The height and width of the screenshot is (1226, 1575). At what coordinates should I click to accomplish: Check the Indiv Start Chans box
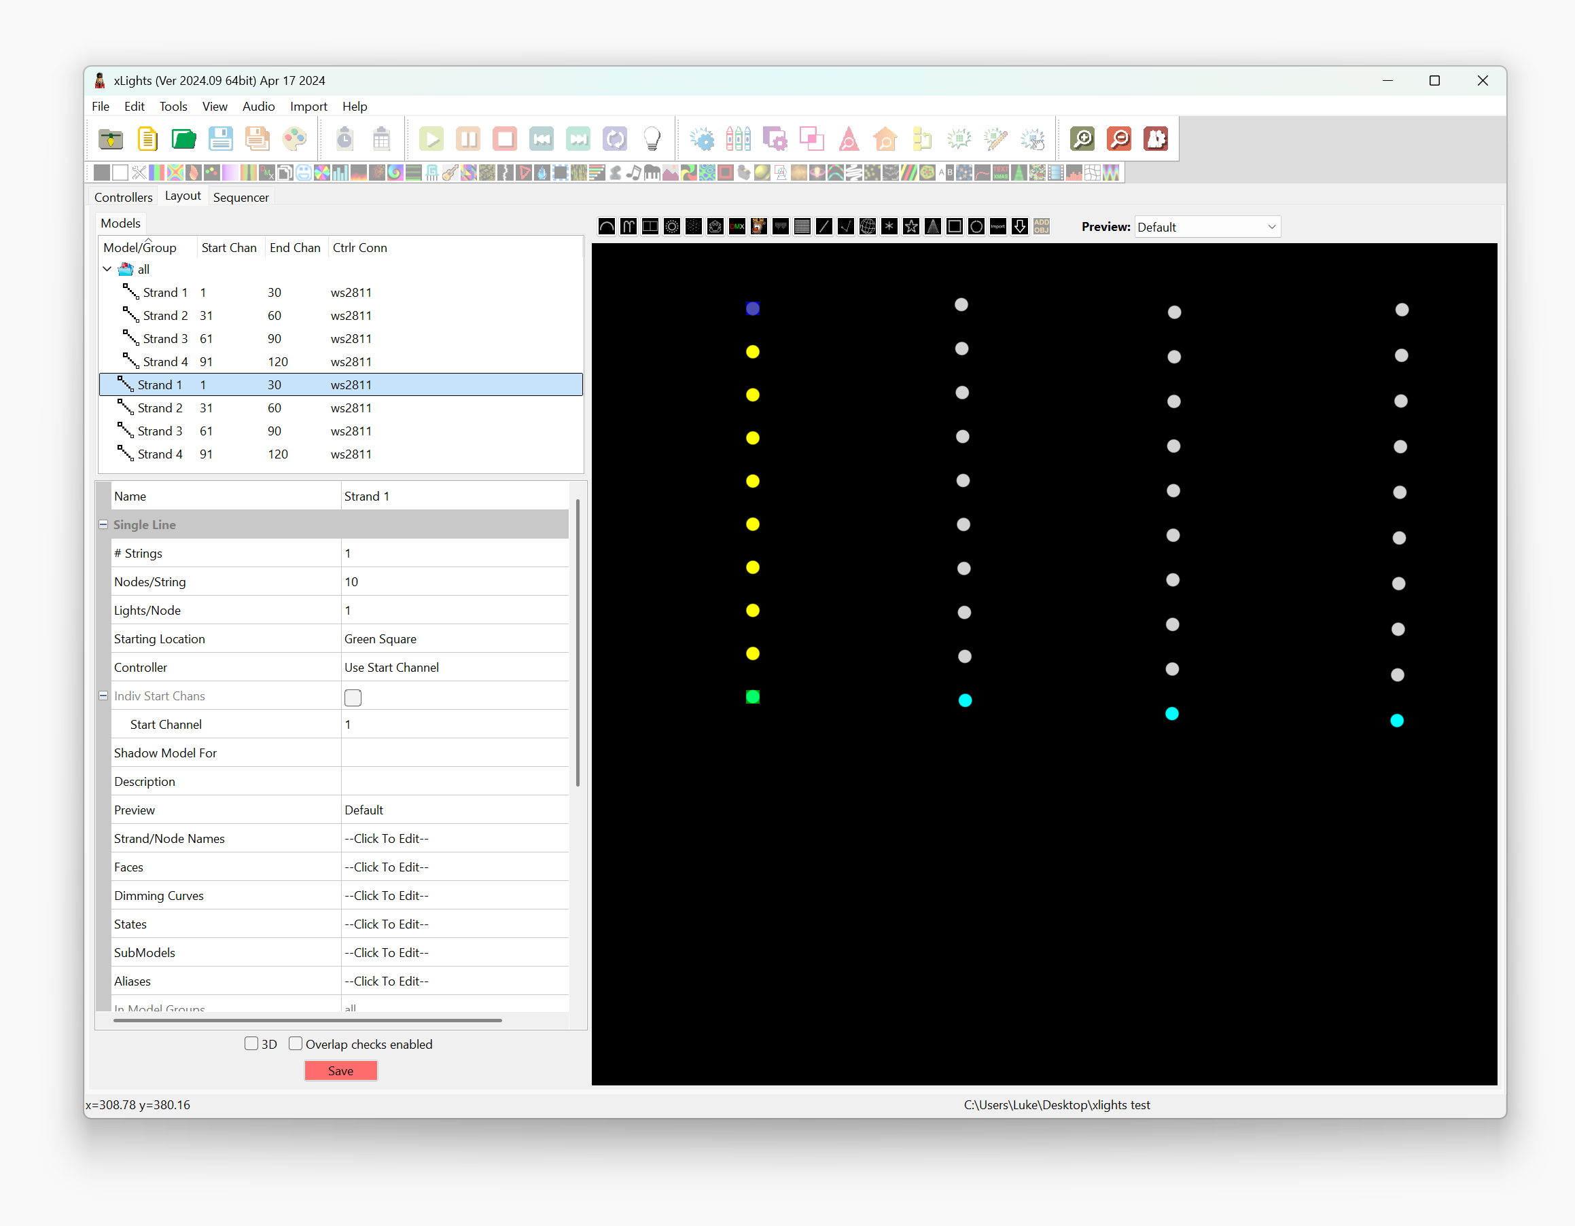click(x=353, y=697)
